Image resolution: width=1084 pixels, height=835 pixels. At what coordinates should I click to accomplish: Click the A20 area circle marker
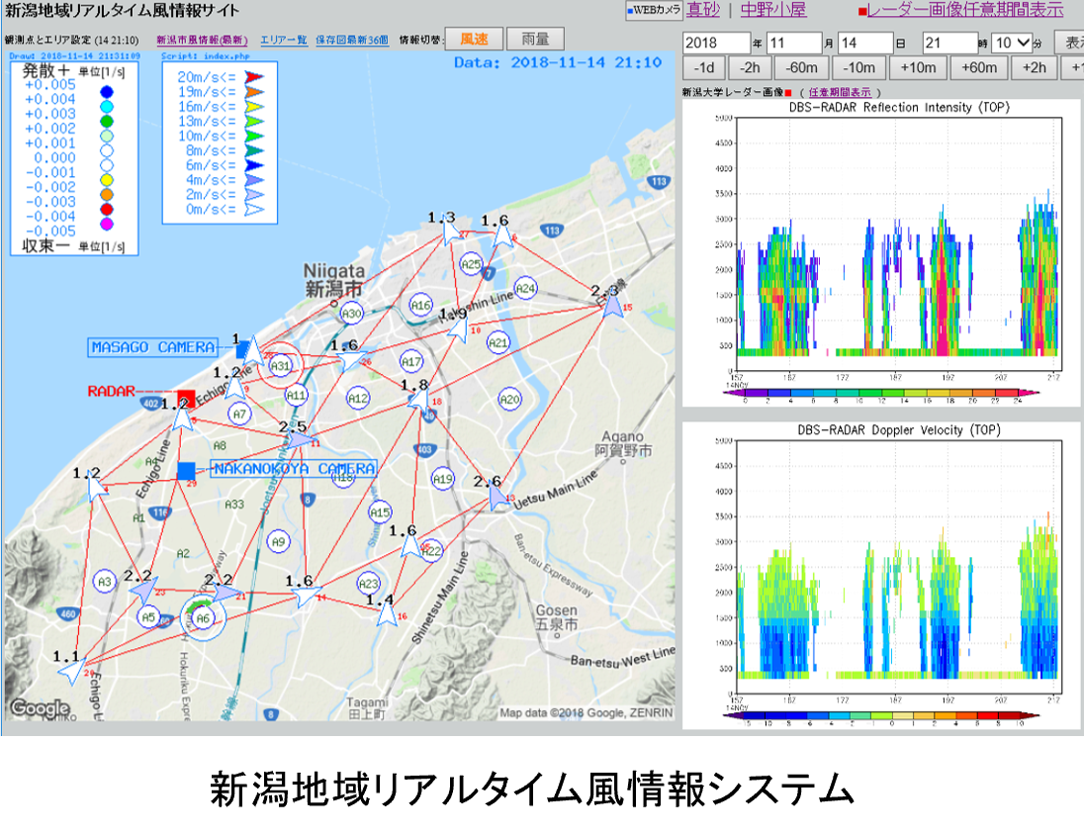click(x=508, y=400)
